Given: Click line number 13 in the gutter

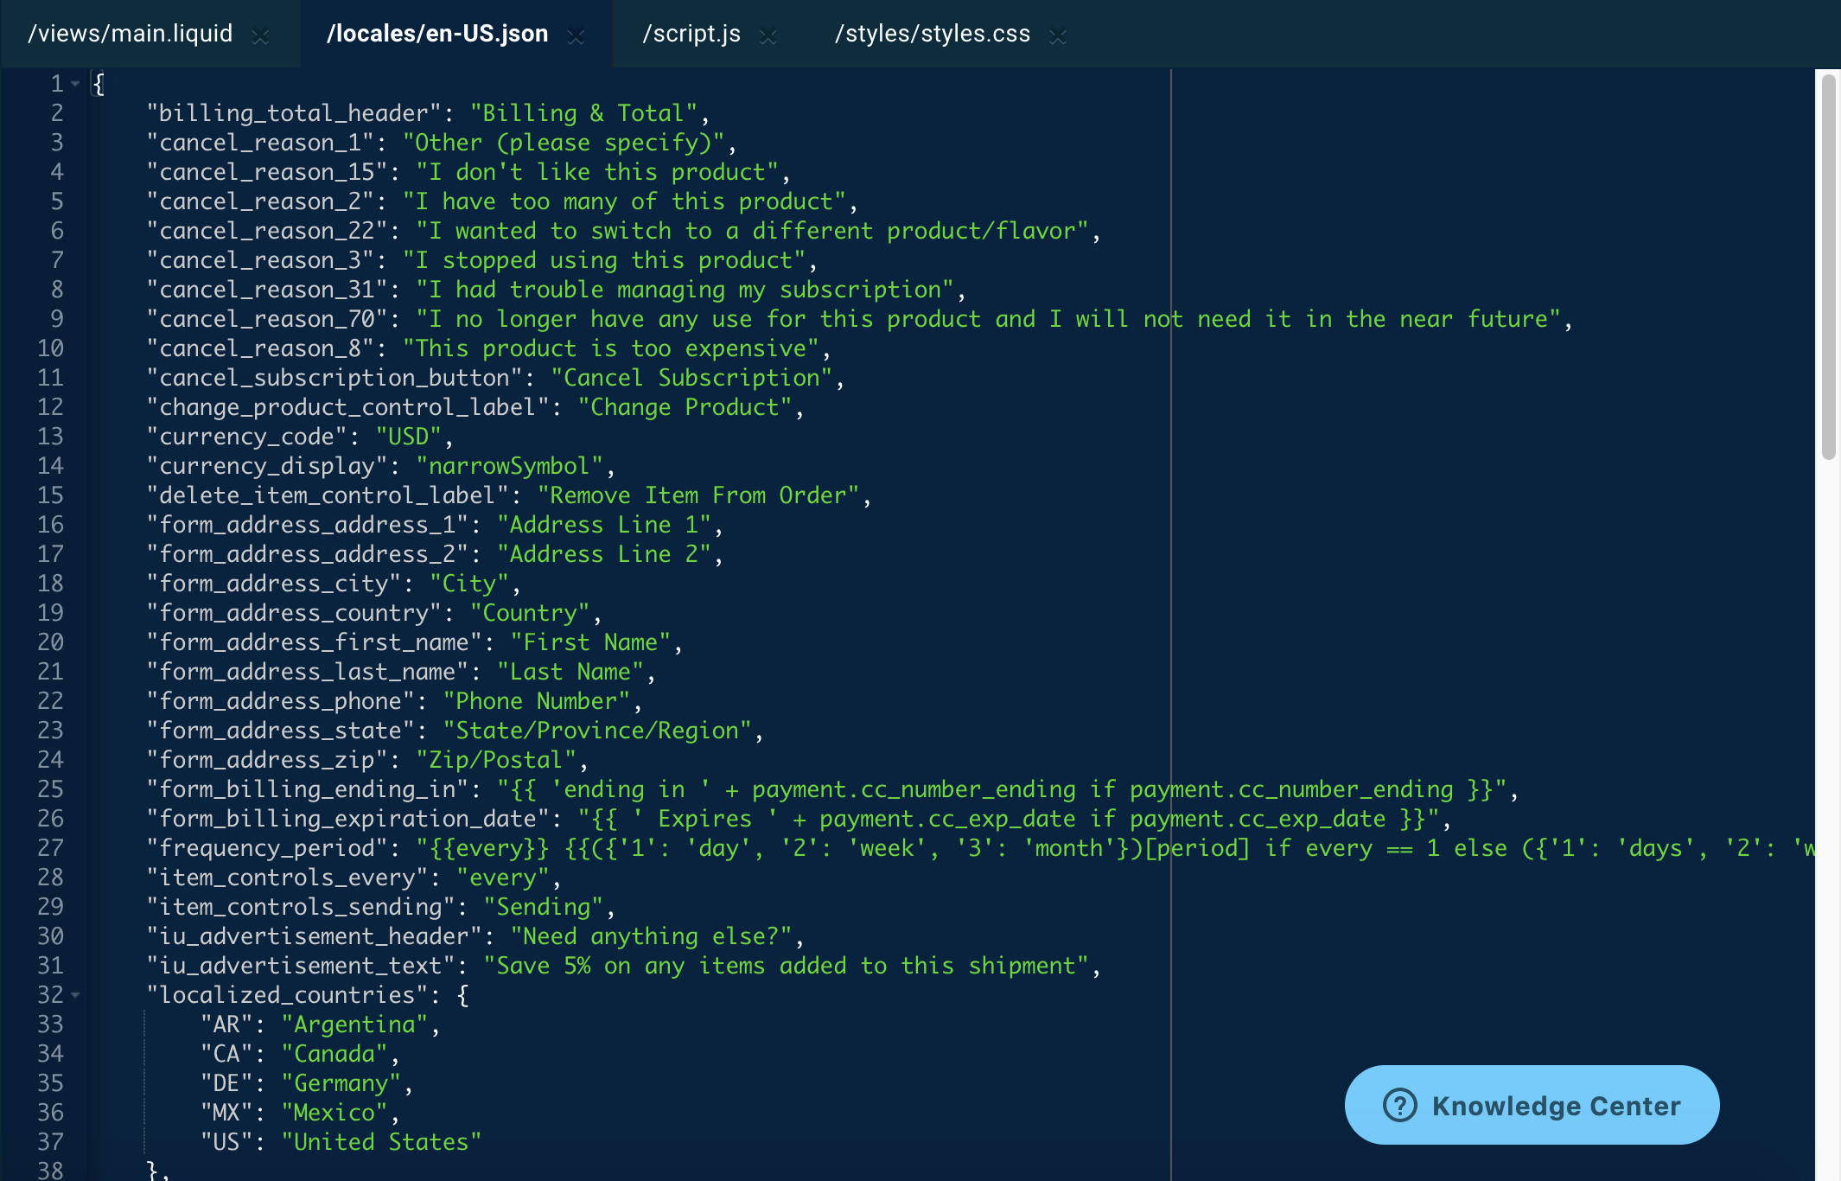Looking at the screenshot, I should 50,437.
